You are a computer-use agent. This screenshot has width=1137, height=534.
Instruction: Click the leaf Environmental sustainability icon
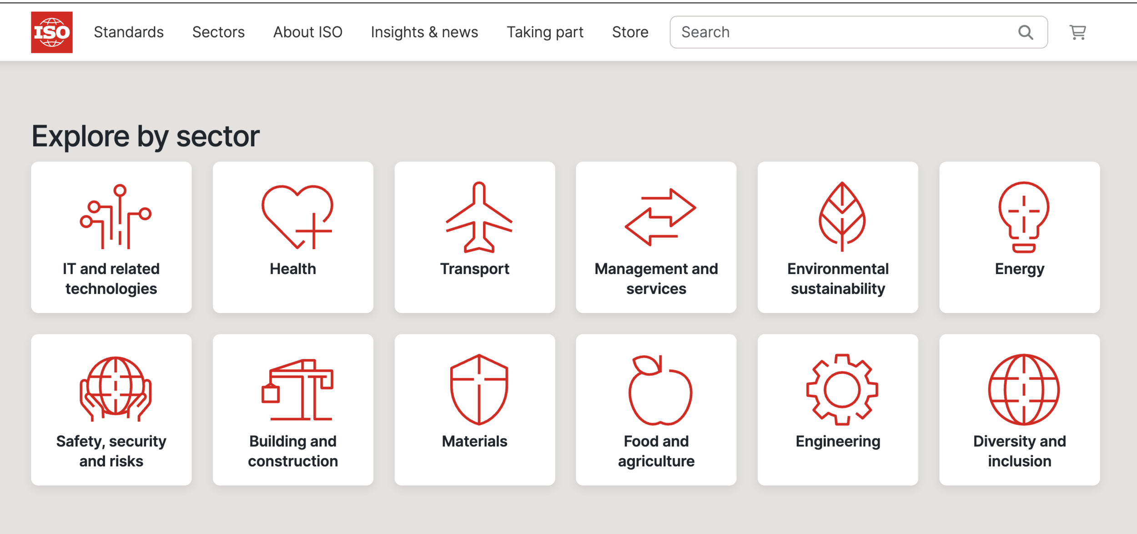coord(842,217)
